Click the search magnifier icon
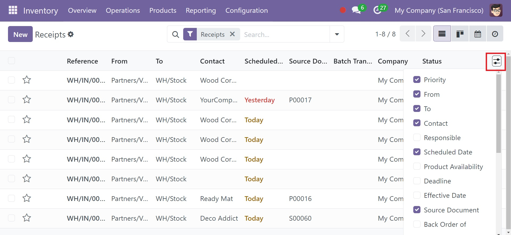 [175, 34]
